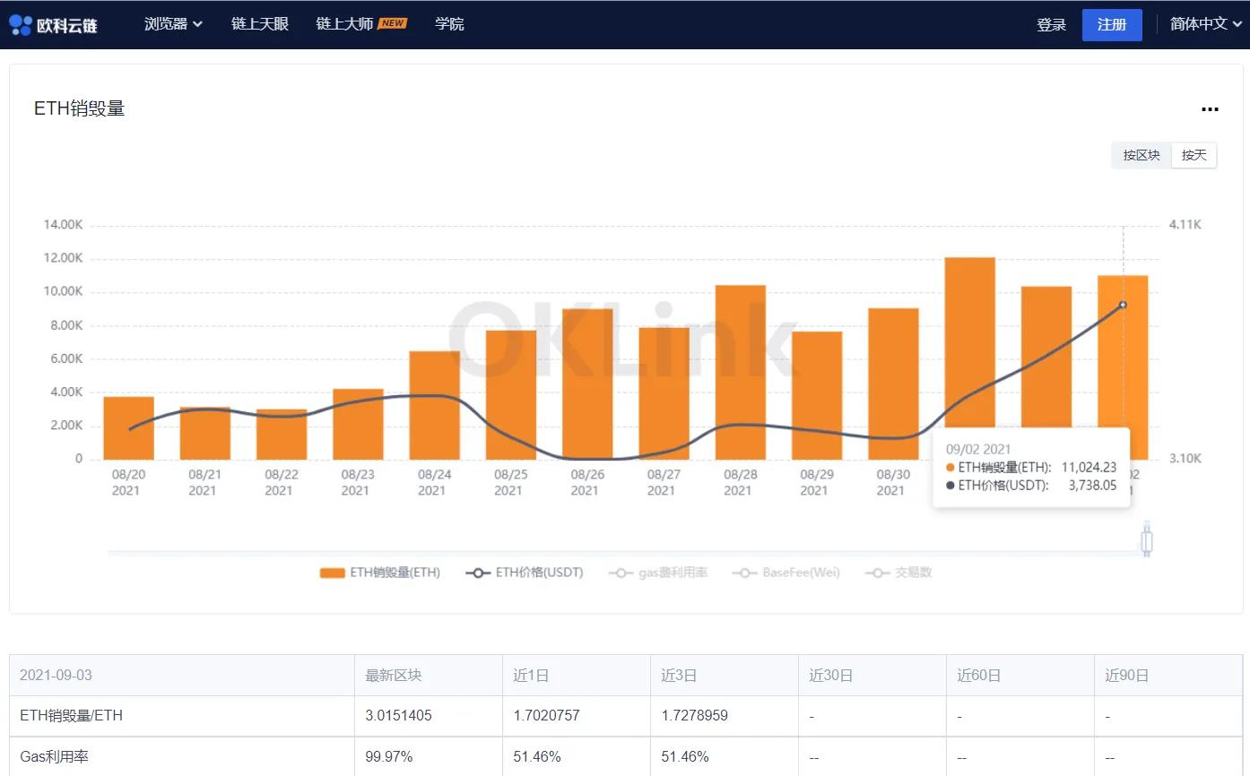
Task: Click the 2021-09-03 table header cell
Action: tap(182, 676)
